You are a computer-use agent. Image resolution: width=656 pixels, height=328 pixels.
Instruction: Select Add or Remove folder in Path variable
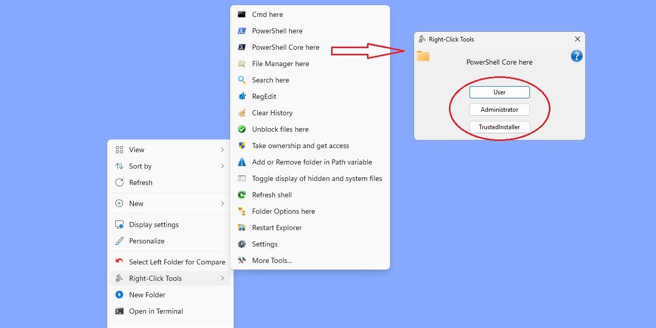(310, 162)
